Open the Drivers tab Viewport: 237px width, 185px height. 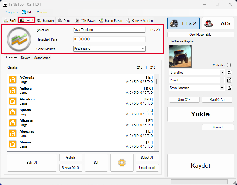click(x=26, y=58)
